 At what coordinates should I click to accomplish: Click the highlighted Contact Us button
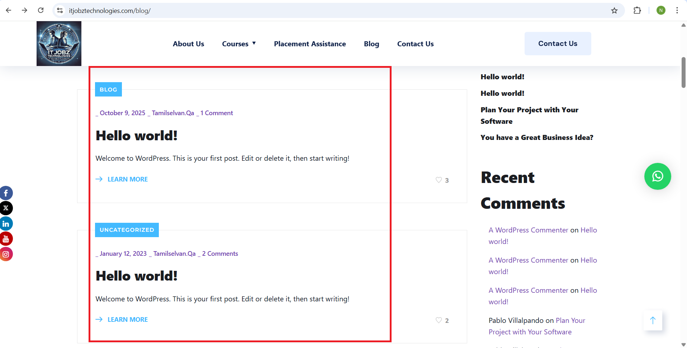pyautogui.click(x=558, y=43)
